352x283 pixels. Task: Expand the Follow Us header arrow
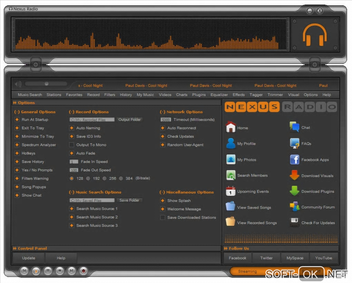(226, 248)
